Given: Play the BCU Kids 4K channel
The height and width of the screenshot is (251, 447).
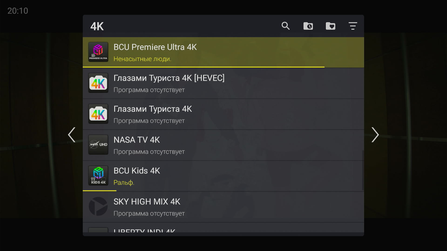Looking at the screenshot, I should click(137, 171).
